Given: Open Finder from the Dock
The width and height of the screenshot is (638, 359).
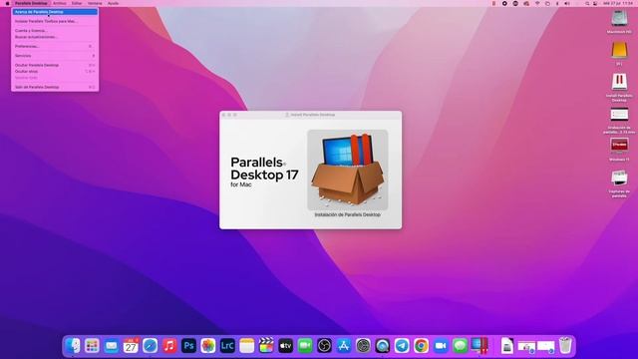Looking at the screenshot, I should point(73,346).
